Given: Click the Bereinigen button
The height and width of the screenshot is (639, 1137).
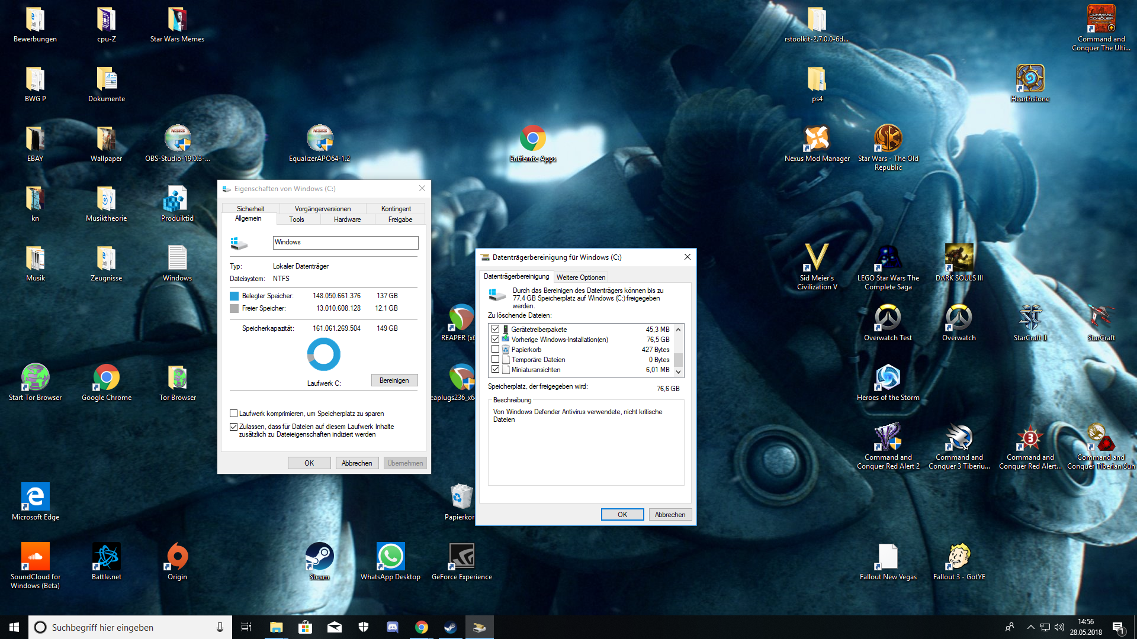Looking at the screenshot, I should click(394, 380).
